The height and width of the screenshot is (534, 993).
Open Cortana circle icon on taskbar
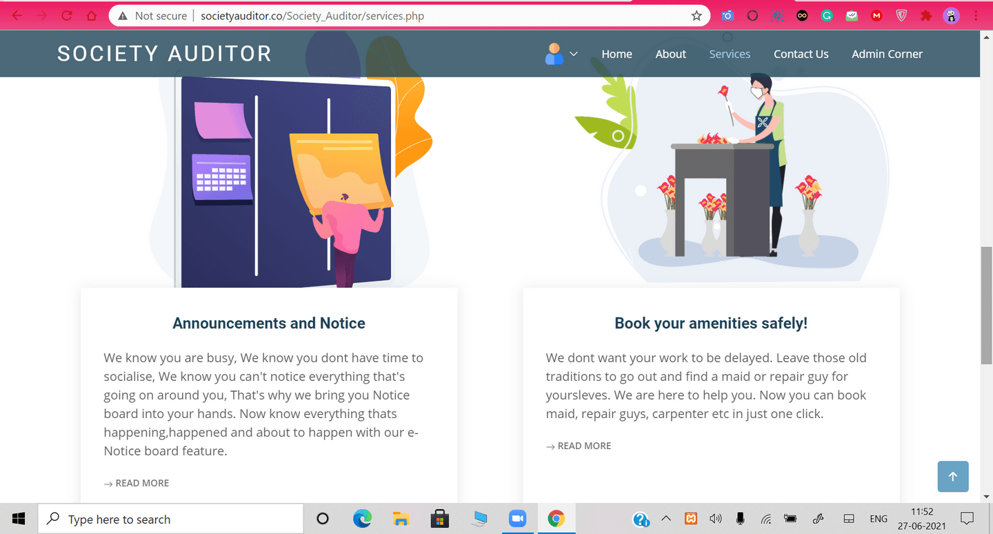tap(322, 519)
